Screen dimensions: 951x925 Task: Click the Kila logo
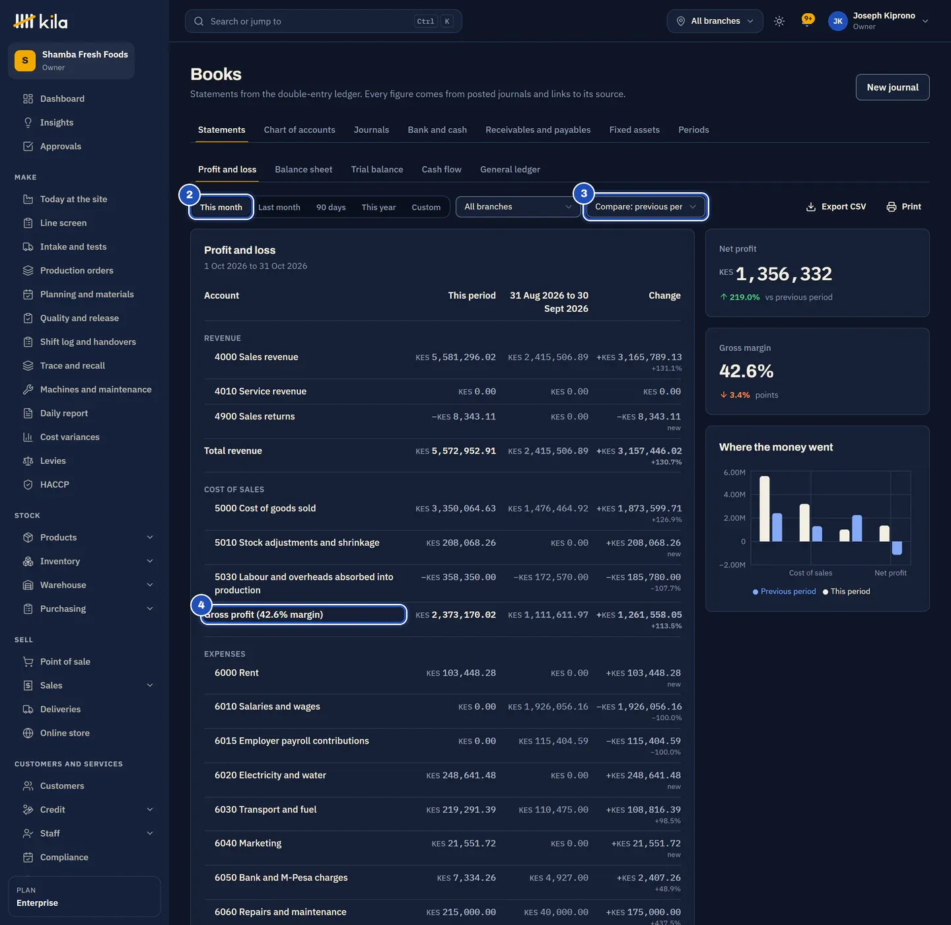41,21
